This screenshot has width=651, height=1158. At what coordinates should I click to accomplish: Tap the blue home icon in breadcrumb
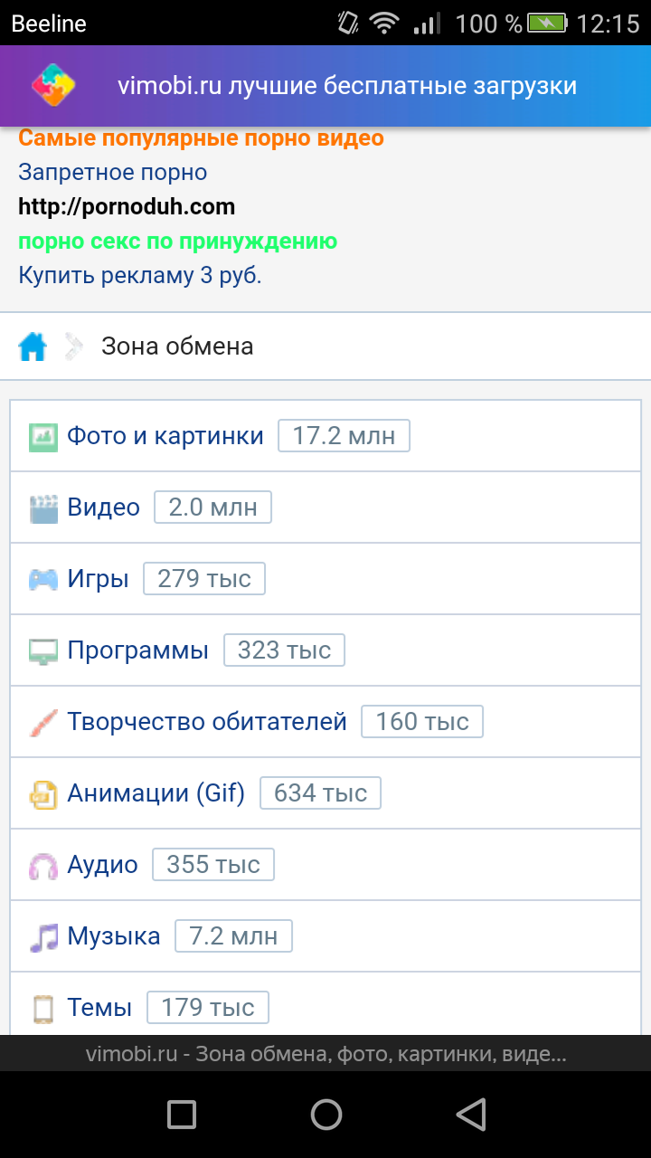pos(33,346)
